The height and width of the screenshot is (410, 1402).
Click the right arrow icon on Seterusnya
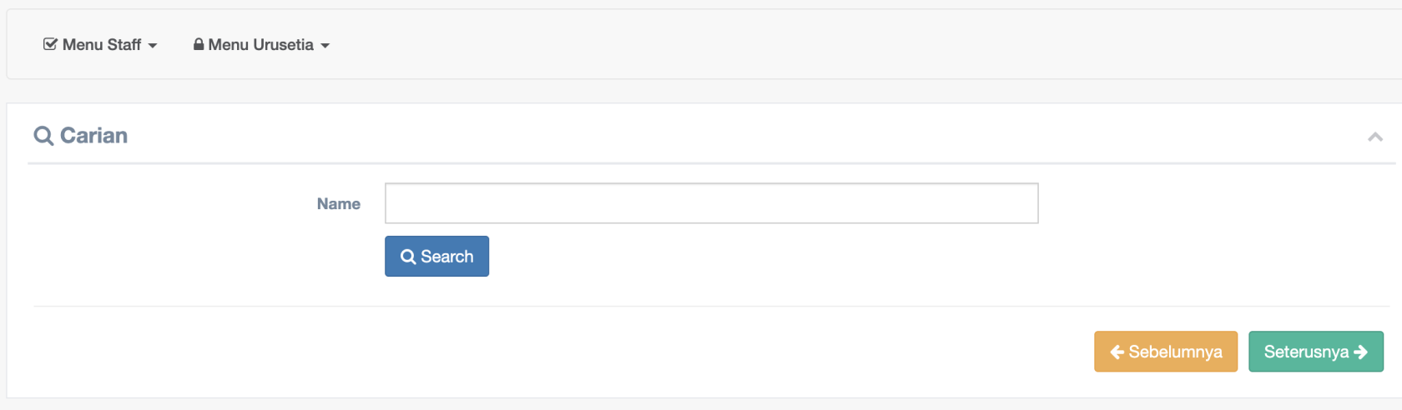click(1361, 352)
